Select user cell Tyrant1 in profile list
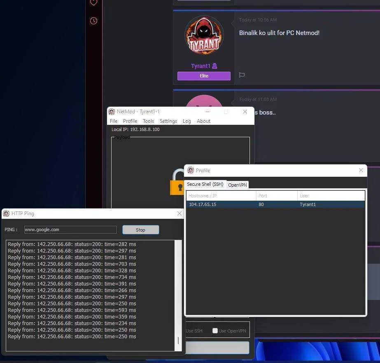This screenshot has height=363, width=380. click(x=308, y=204)
